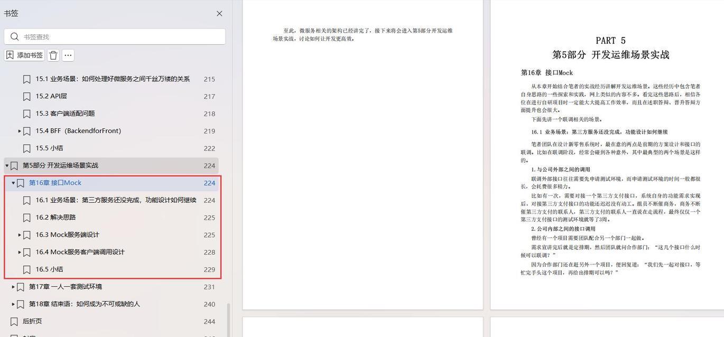
Task: Expand 16.4 Mock服务客户端调用设计 arrow
Action: click(20, 252)
